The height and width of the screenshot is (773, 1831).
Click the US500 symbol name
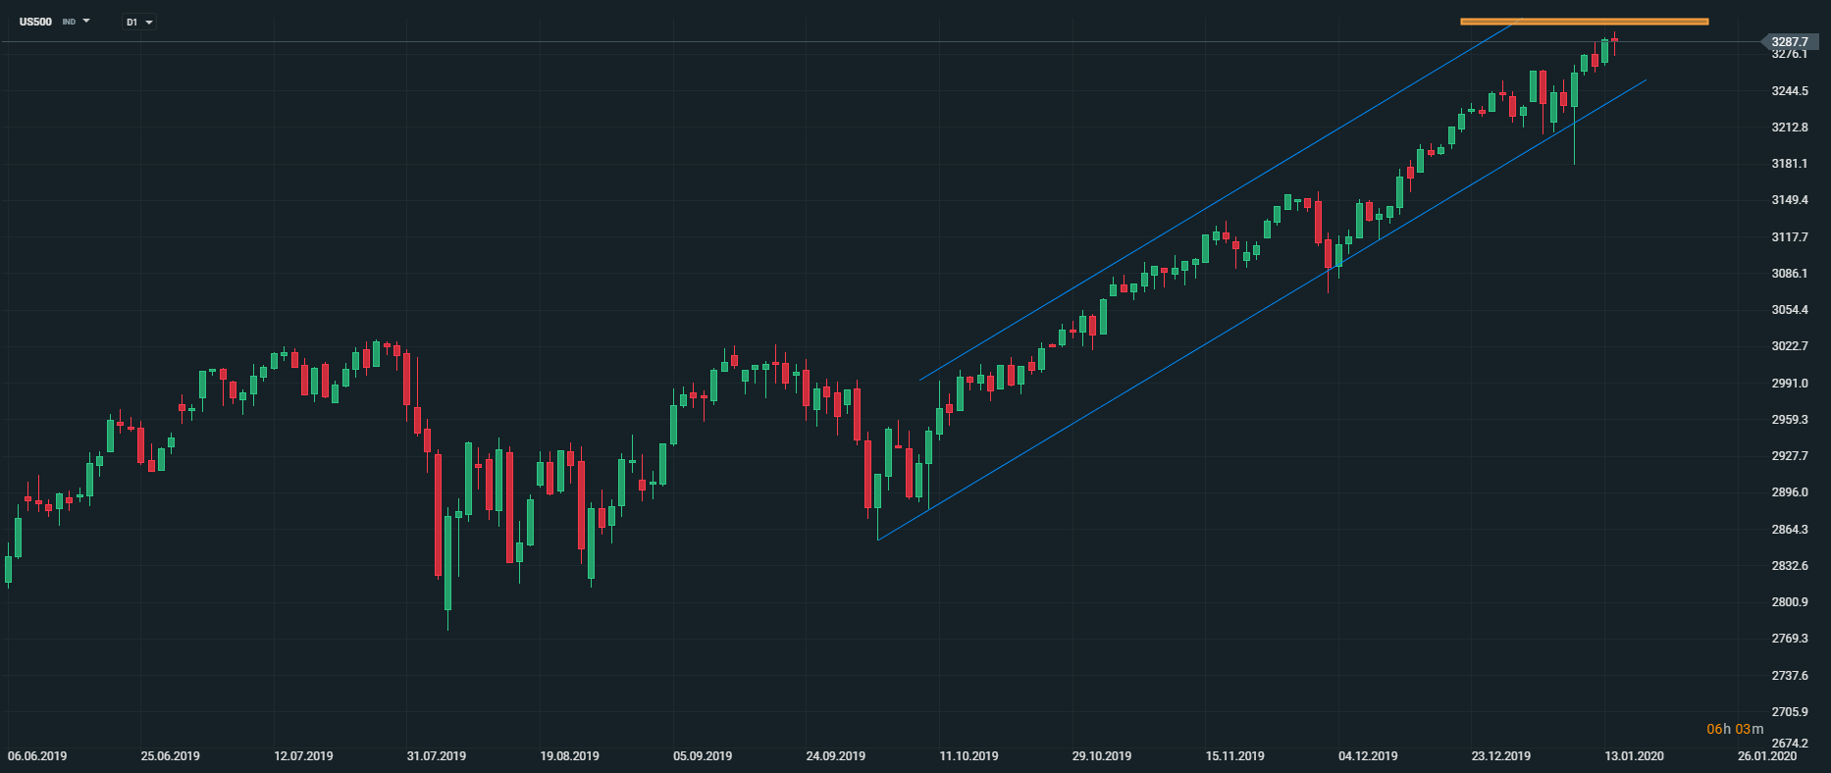[35, 22]
